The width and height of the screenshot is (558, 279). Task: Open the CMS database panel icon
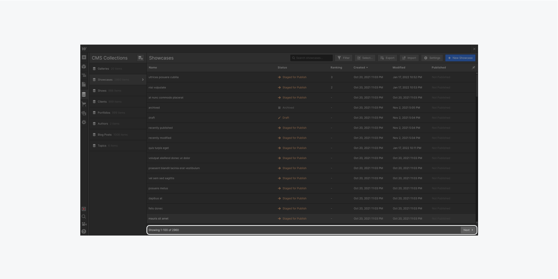click(84, 94)
